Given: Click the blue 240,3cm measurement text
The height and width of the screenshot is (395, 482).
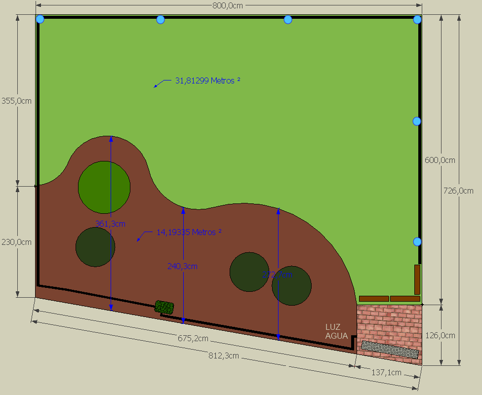Looking at the screenshot, I should click(x=182, y=266).
